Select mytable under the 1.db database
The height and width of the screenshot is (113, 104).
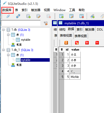(26, 40)
